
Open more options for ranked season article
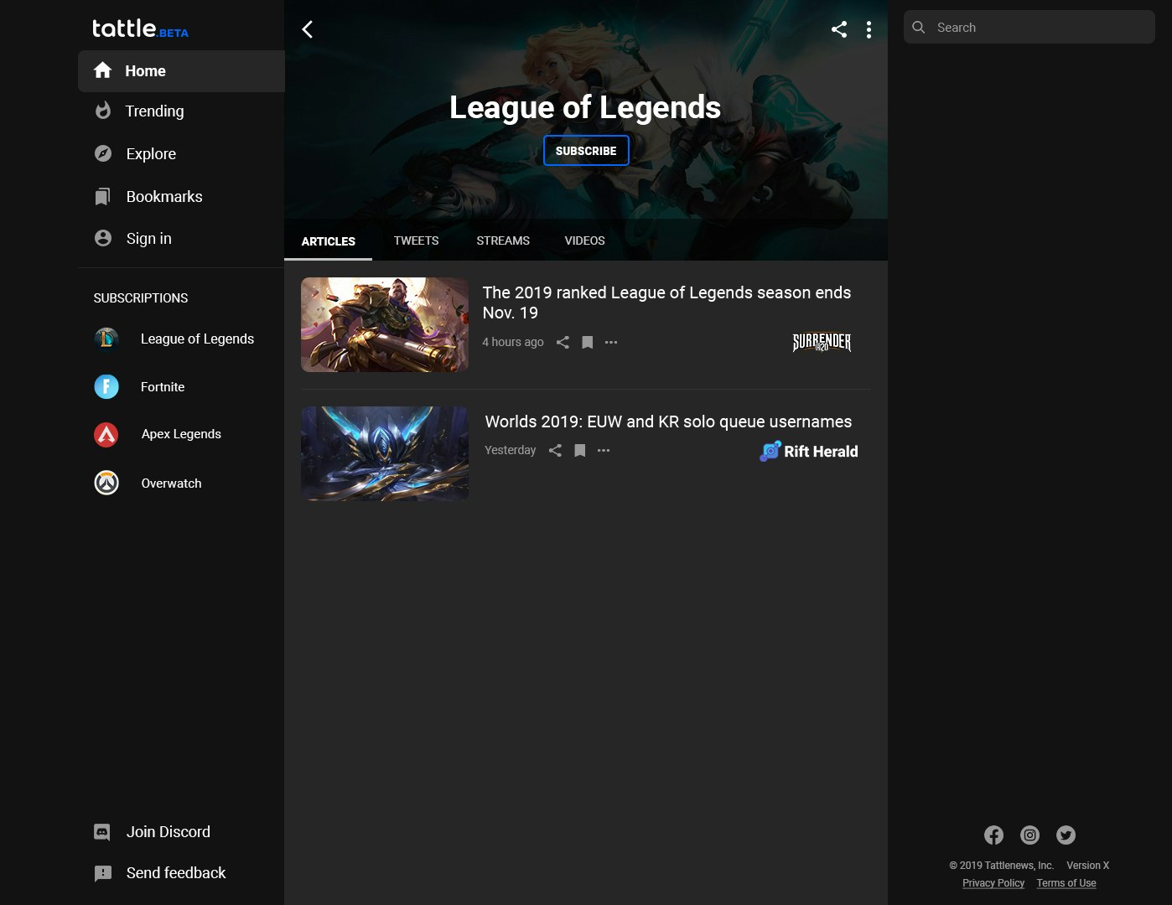(x=611, y=342)
